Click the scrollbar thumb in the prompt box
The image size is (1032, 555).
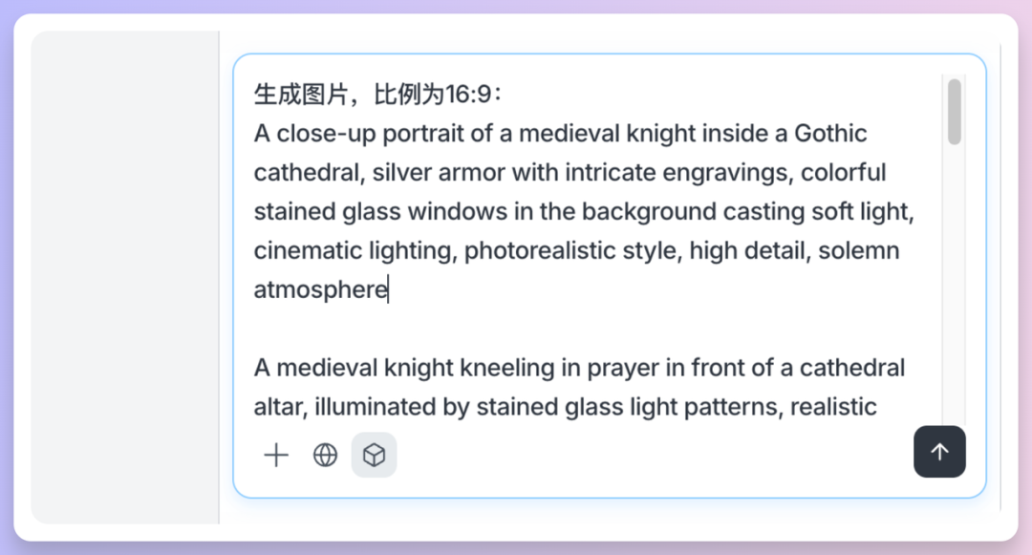coord(954,112)
